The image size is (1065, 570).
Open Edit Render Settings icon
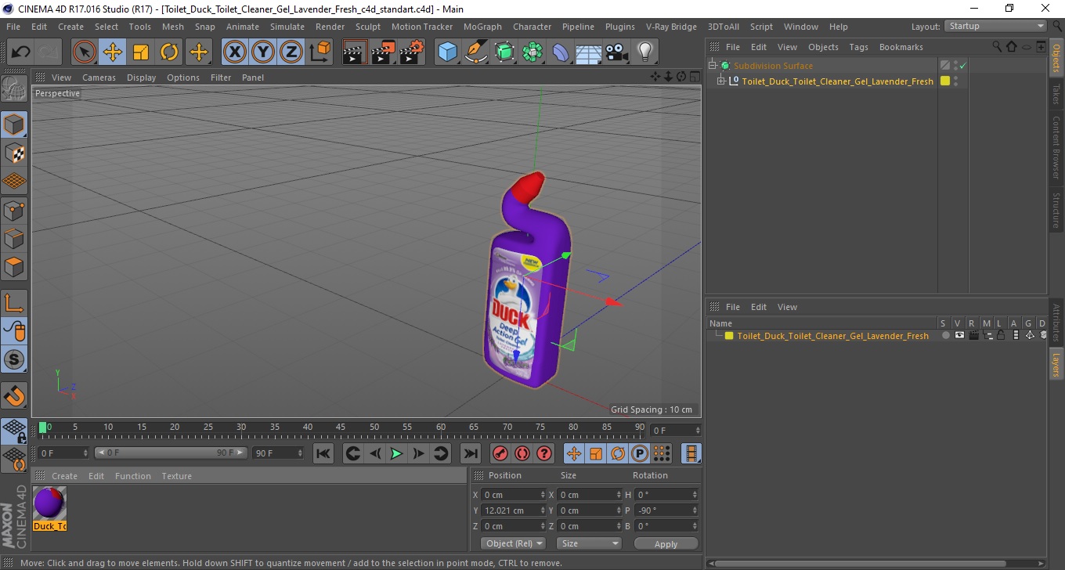tap(411, 52)
